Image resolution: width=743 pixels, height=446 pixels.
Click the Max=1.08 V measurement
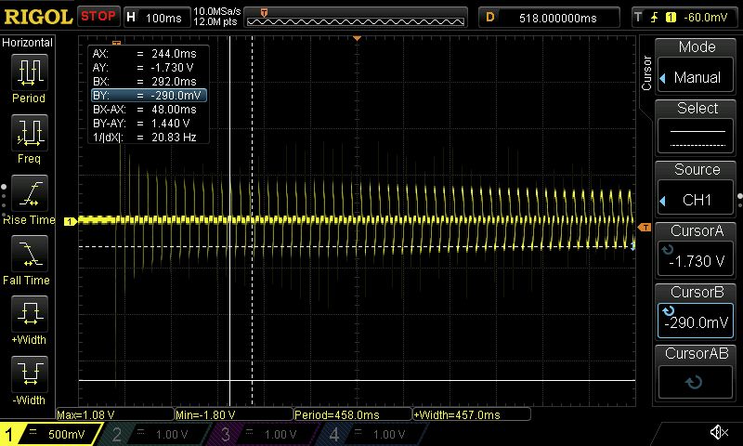[x=114, y=414]
